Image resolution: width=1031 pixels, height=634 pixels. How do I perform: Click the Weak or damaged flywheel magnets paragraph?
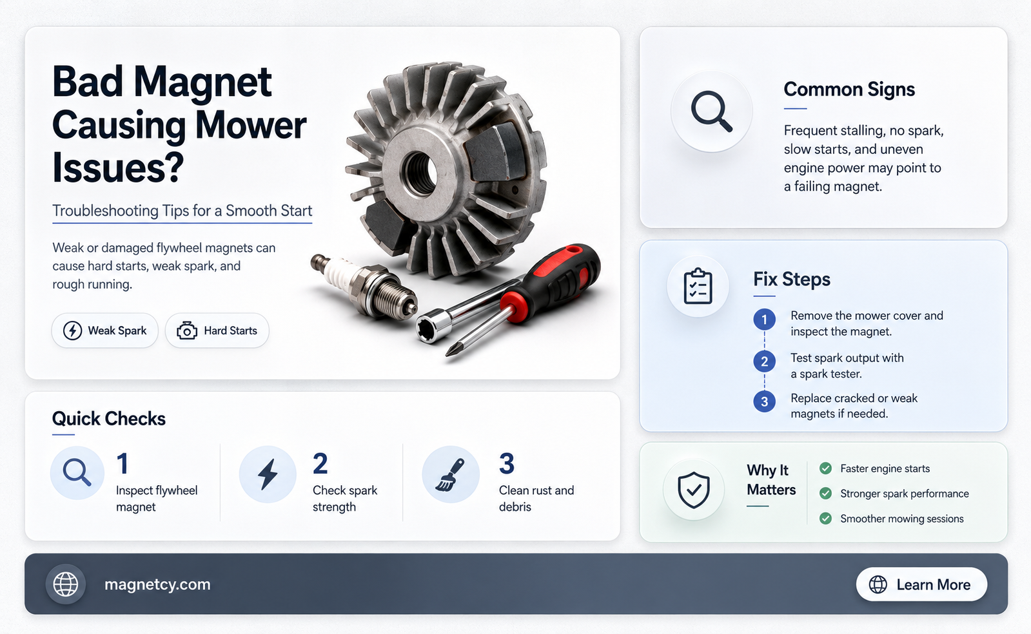[x=164, y=266]
